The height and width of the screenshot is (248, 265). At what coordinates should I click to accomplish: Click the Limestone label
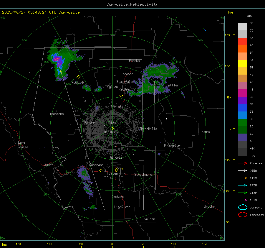pos(56,114)
